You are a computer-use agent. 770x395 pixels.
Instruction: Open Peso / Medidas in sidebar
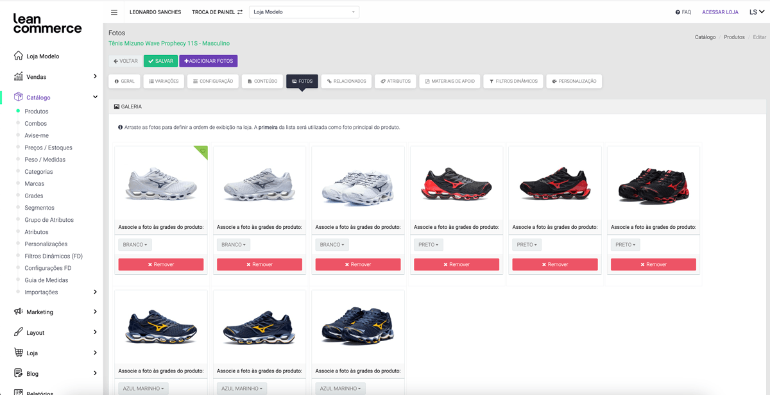(45, 160)
